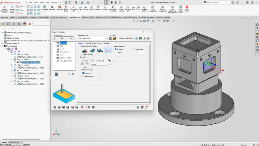This screenshot has width=259, height=146.
Task: Open Motion control page
Action: [65, 58]
